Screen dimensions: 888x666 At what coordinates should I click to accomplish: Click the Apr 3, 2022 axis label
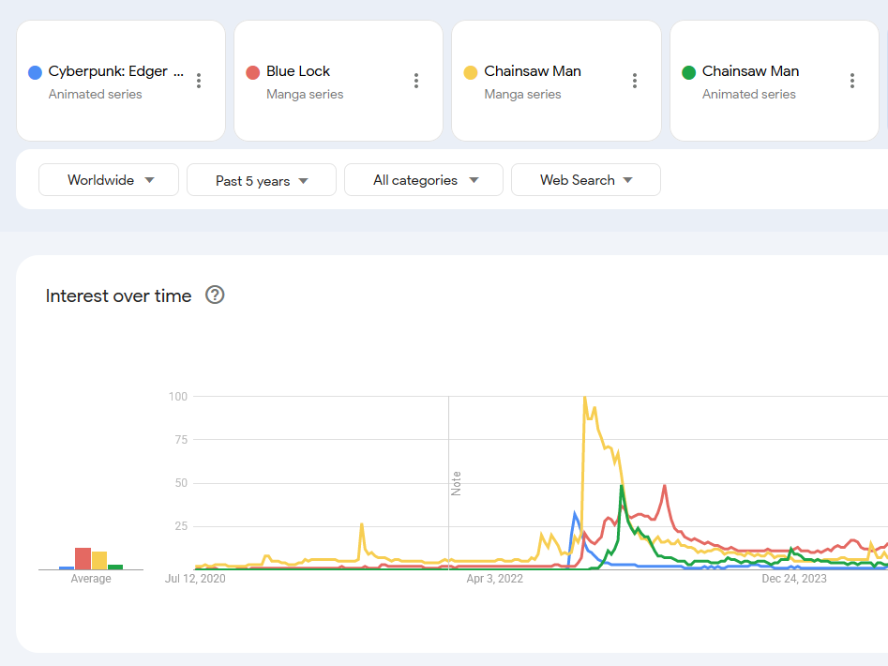pyautogui.click(x=494, y=578)
